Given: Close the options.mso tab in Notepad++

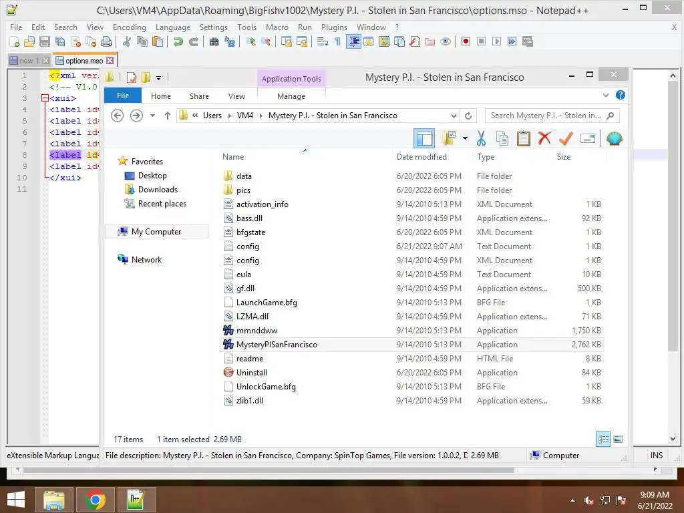Looking at the screenshot, I should tap(110, 61).
